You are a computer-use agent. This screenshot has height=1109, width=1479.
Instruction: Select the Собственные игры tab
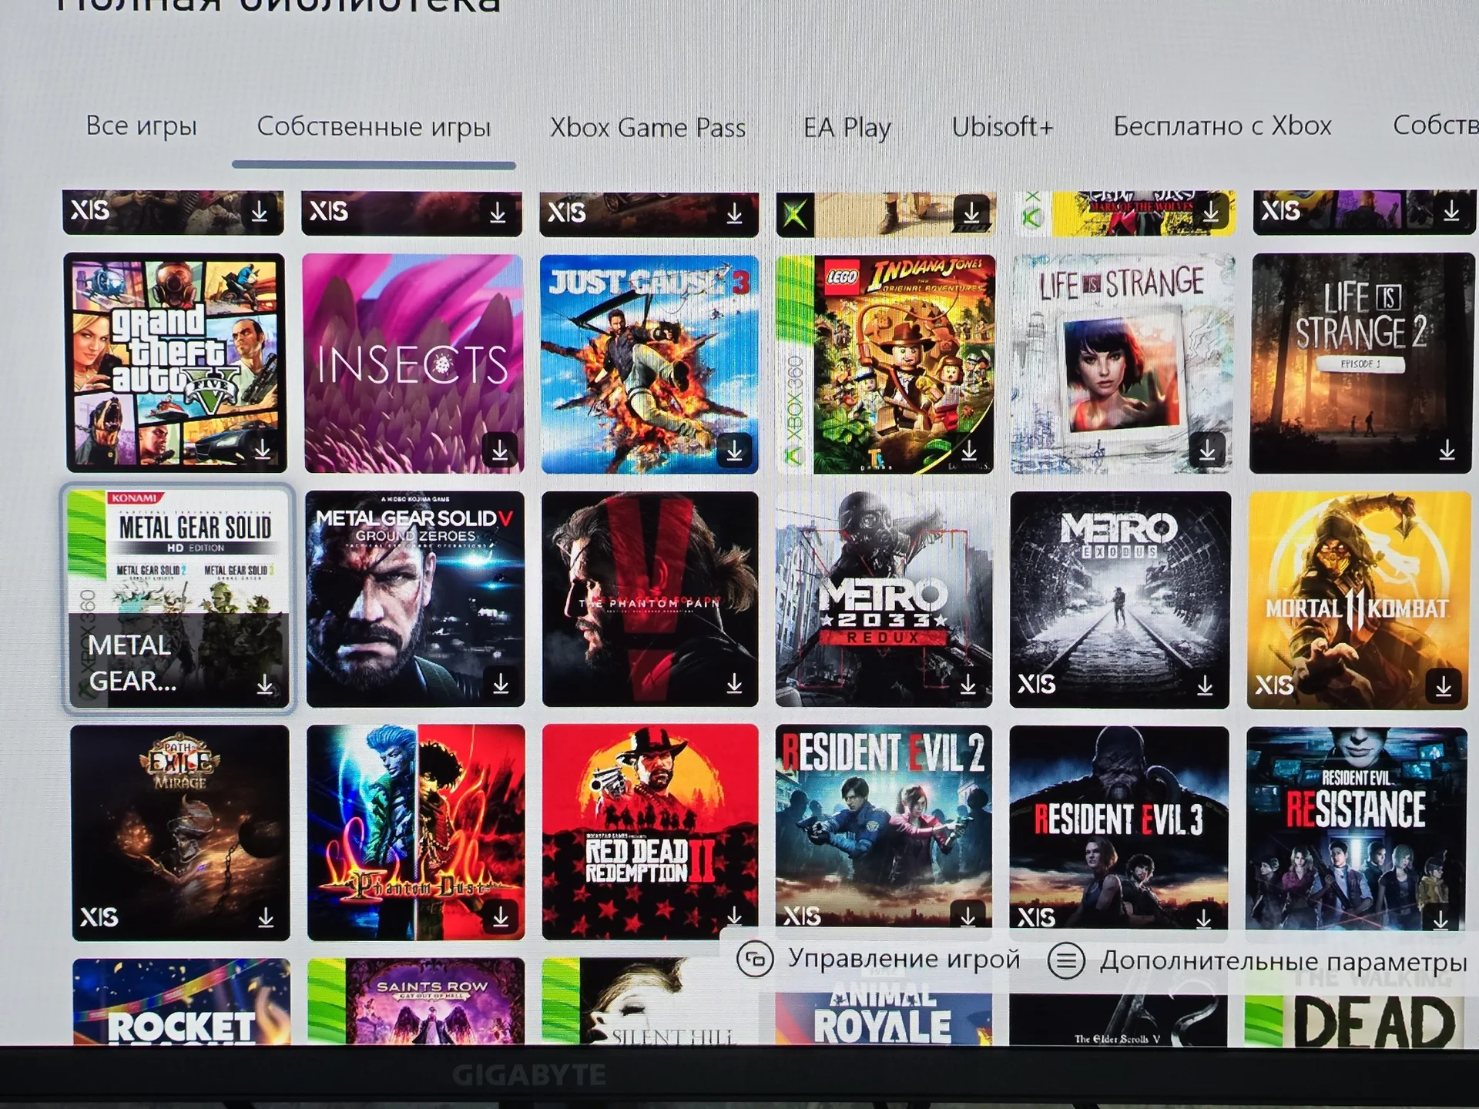(374, 127)
